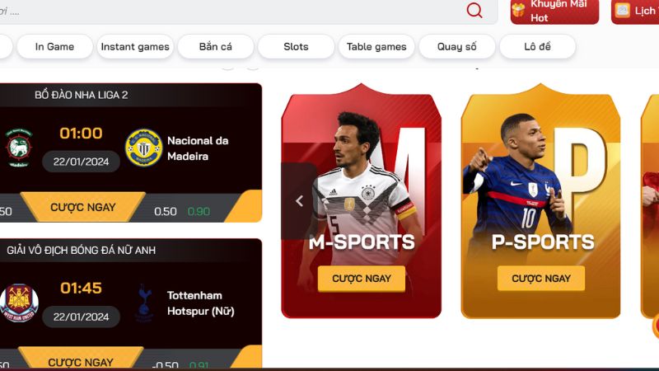
Task: Click the Maritimo green team crest
Action: (18, 148)
